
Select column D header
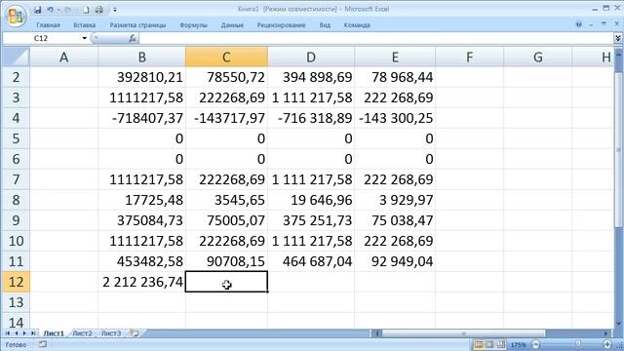coord(311,57)
